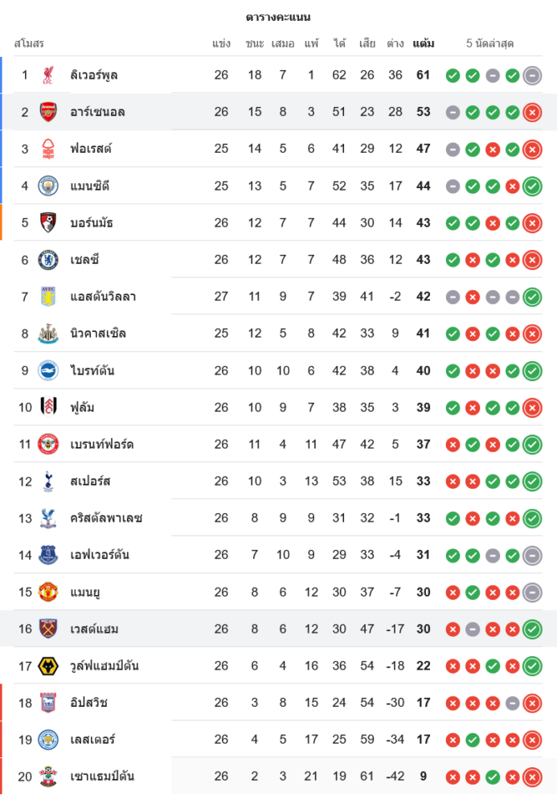Select the Chelsea club badge
Image resolution: width=557 pixels, height=804 pixels.
[48, 260]
